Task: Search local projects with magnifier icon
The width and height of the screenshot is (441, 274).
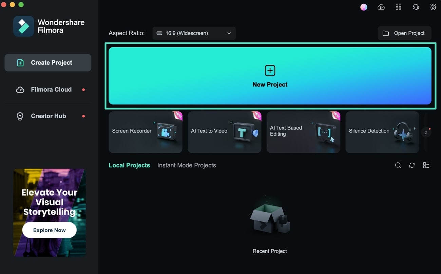Action: 398,165
